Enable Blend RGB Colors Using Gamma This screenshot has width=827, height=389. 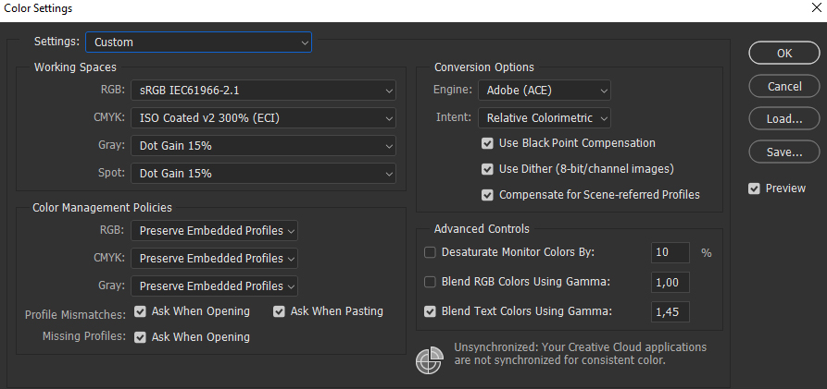430,282
